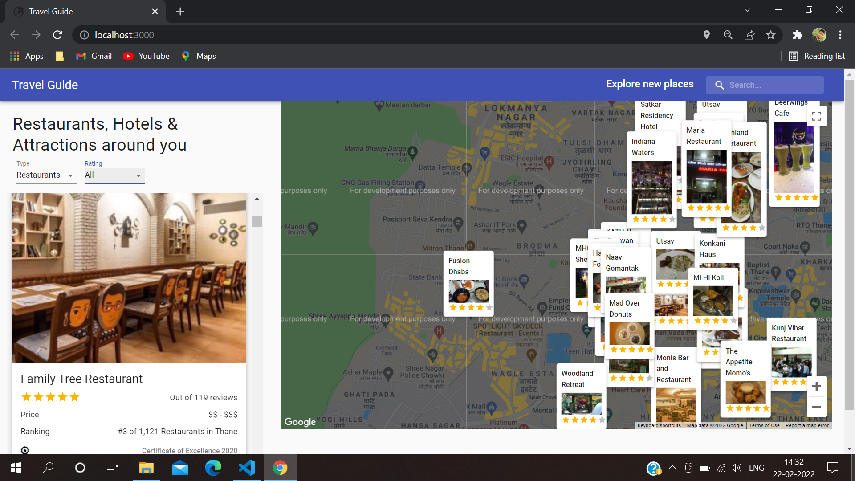Bookmark this tab with the star
Screen dimensions: 855x481
click(771, 35)
